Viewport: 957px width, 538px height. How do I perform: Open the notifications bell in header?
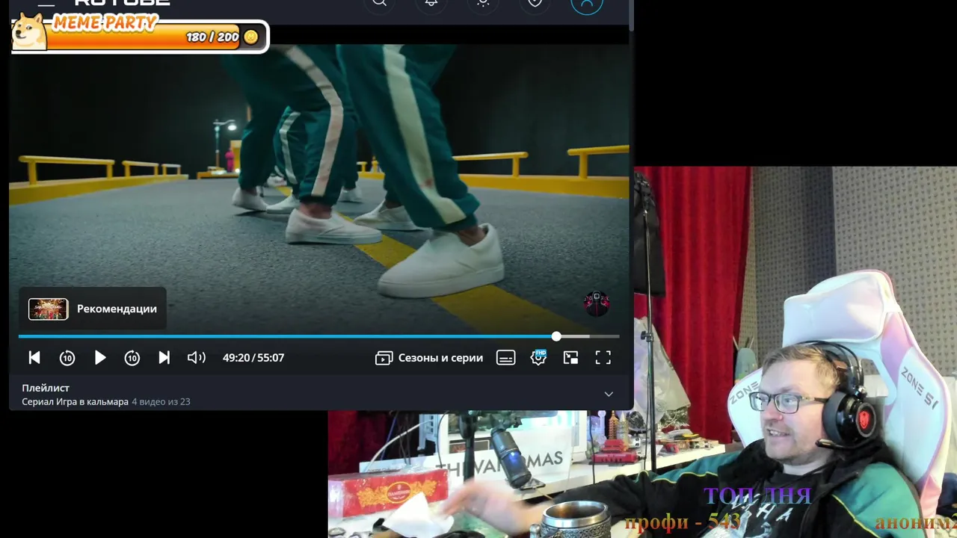431,3
